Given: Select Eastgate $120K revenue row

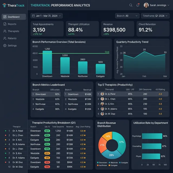Looking at the screenshot, I should pyautogui.click(x=78, y=109).
